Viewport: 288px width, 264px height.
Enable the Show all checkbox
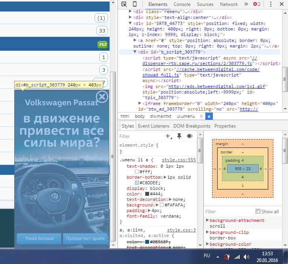[x=258, y=211]
